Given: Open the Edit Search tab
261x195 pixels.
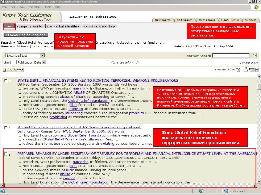Looking at the screenshot, I should 185,20.
